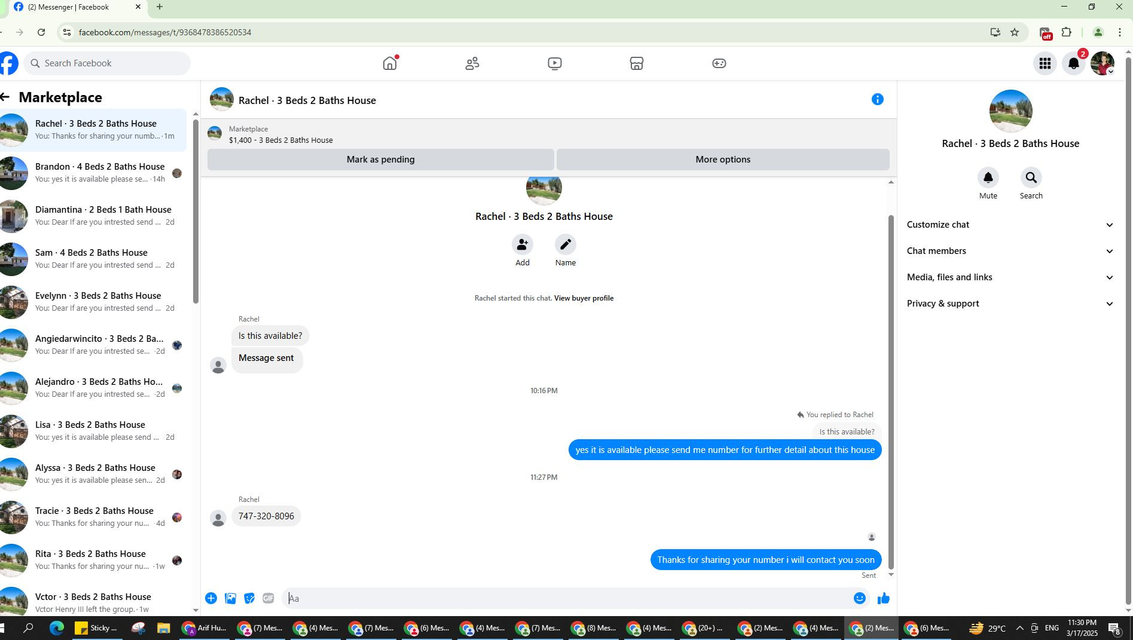Add people to the chat
The height and width of the screenshot is (640, 1133).
click(523, 244)
